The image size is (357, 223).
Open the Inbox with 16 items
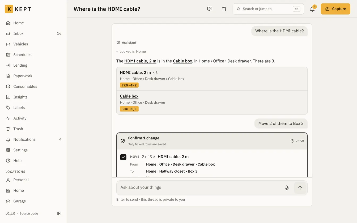point(33,33)
